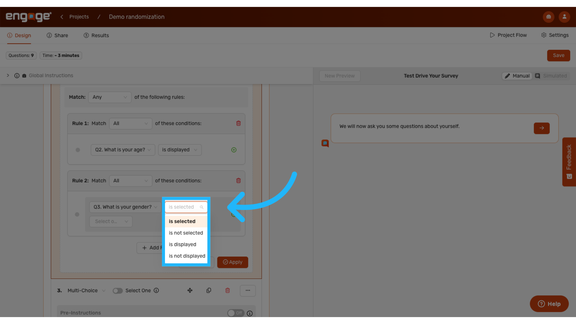Screen dimensions: 576x324
Task: Go back using the chevron beside Projects
Action: pos(62,17)
